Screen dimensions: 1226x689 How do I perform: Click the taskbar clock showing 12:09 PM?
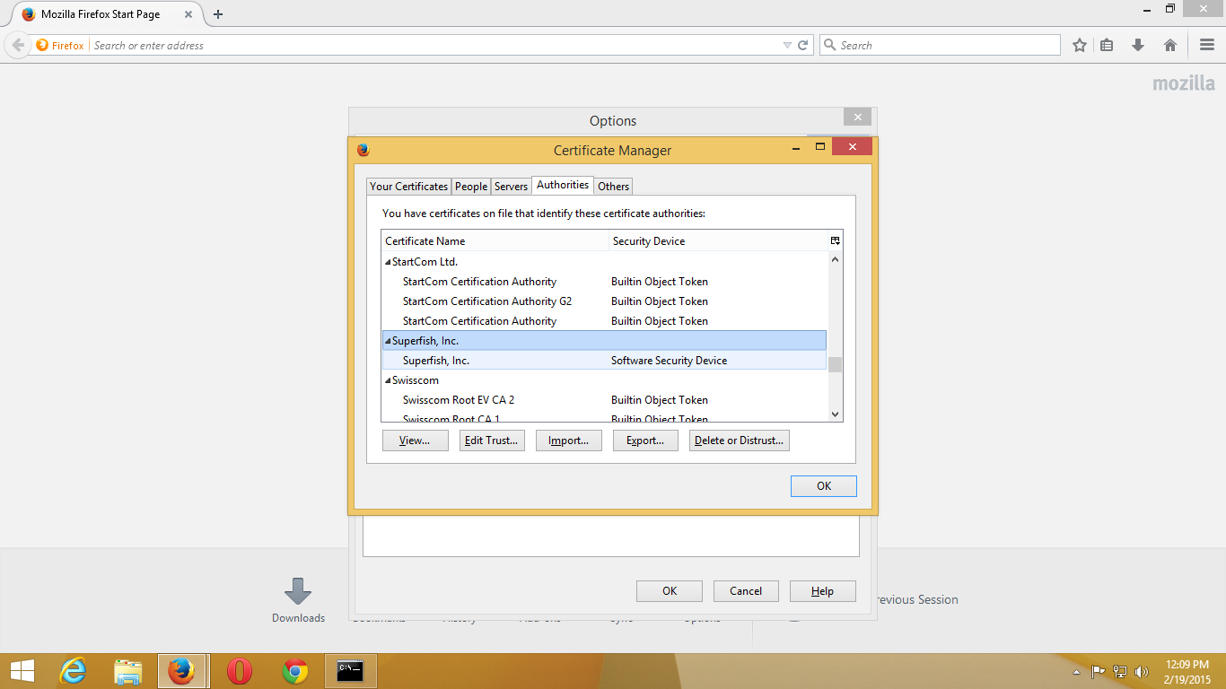(x=1187, y=671)
